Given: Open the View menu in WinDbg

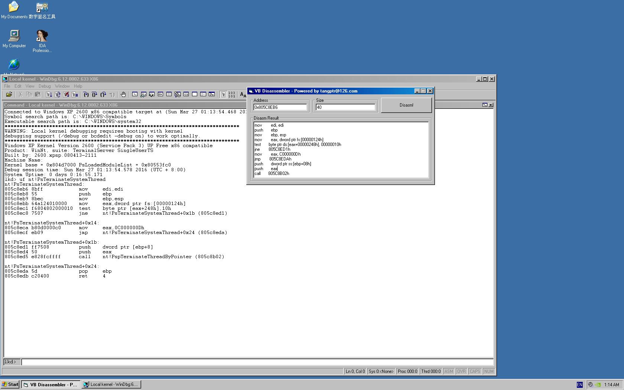Looking at the screenshot, I should (30, 86).
